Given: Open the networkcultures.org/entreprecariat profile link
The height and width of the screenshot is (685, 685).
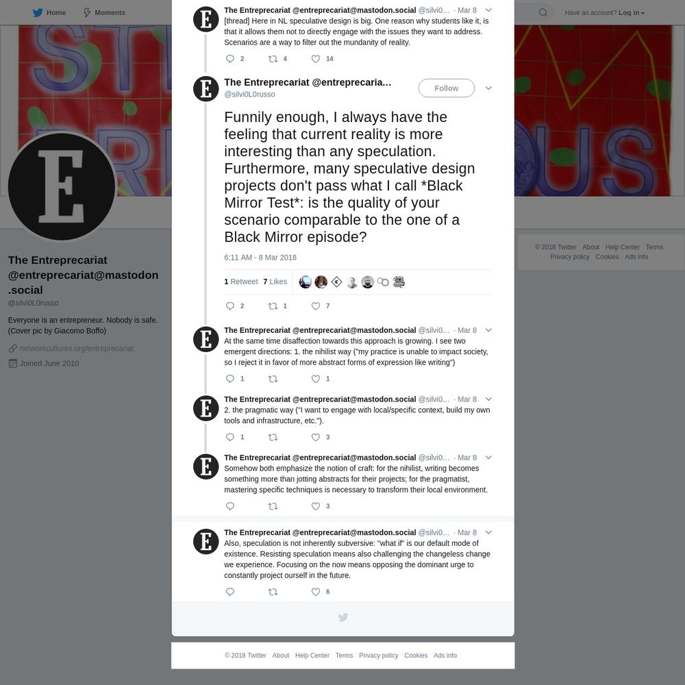Looking at the screenshot, I should [77, 348].
